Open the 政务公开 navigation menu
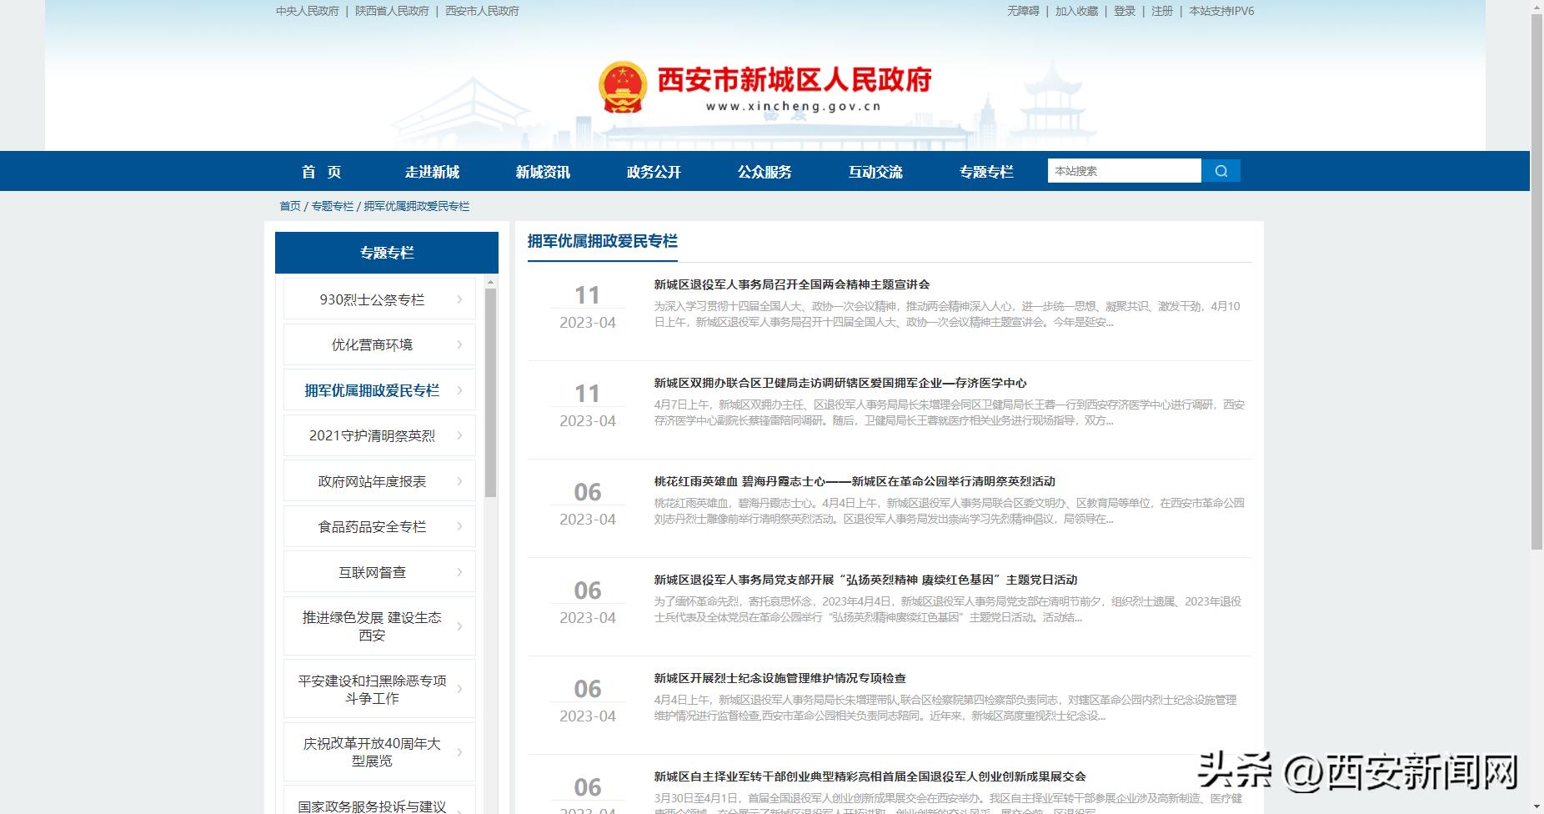 point(654,171)
